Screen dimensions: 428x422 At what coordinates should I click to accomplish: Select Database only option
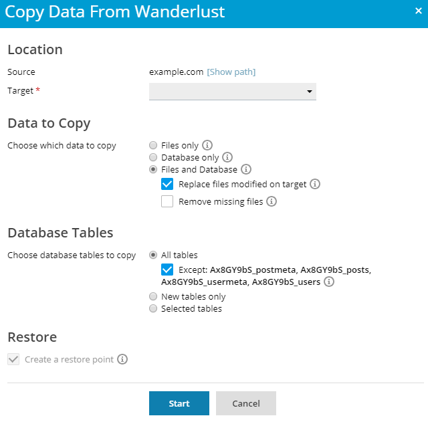[x=154, y=158]
